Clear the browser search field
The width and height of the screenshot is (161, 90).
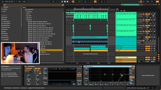click(x=63, y=5)
